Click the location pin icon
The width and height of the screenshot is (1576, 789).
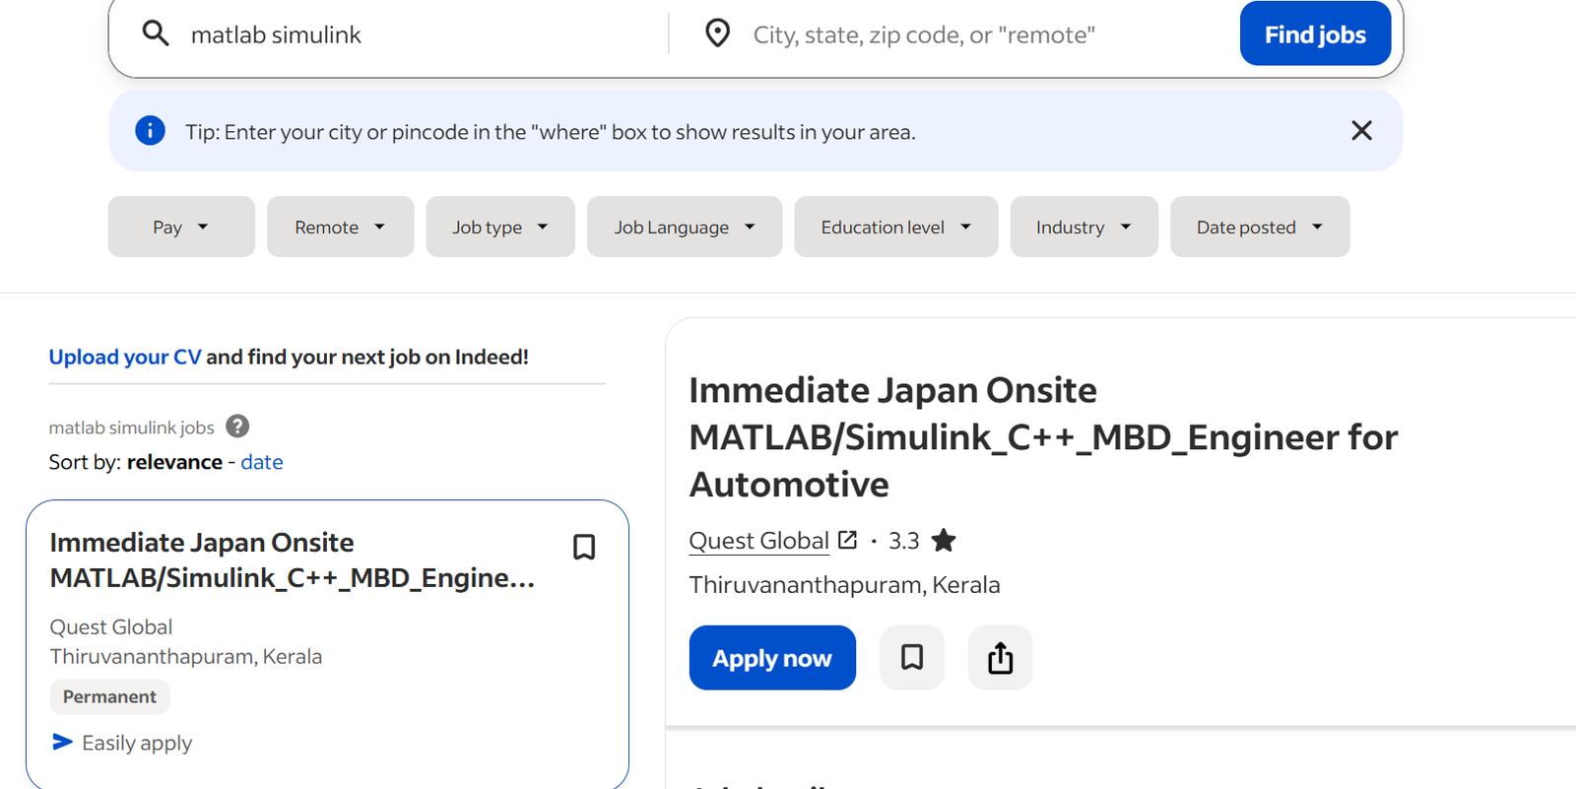point(718,34)
